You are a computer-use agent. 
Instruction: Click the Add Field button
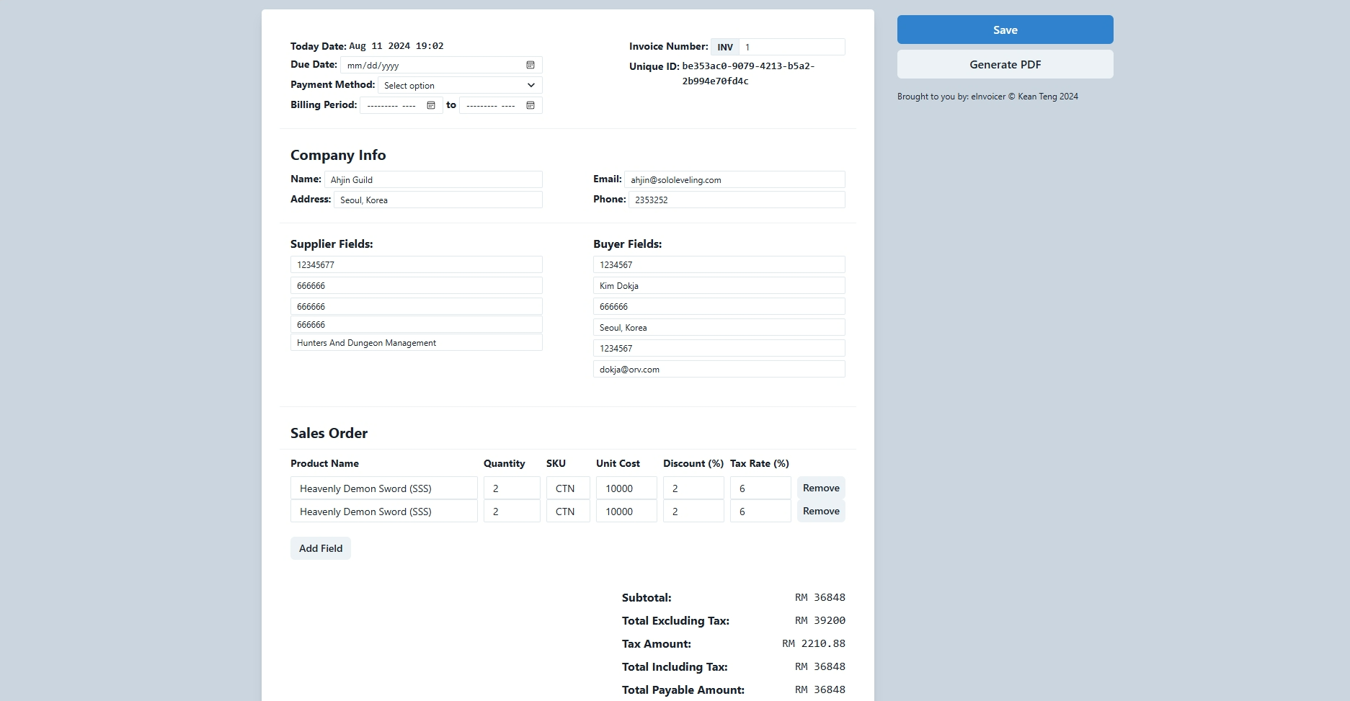tap(321, 548)
